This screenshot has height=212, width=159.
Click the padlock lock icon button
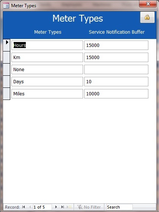(147, 17)
